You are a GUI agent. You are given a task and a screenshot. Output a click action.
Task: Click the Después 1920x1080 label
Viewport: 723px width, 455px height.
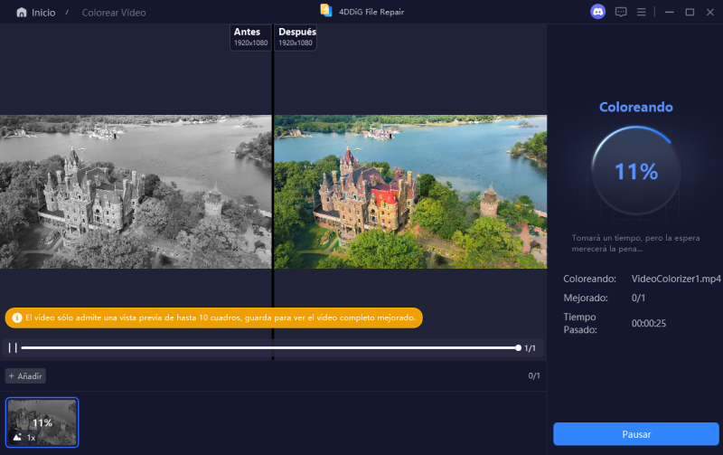click(x=296, y=36)
